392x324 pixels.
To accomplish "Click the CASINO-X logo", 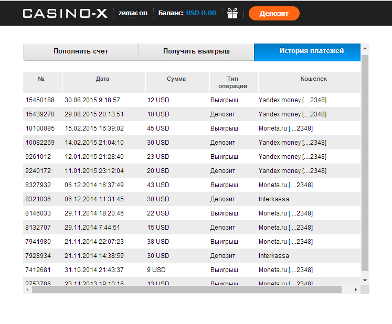I will (65, 13).
